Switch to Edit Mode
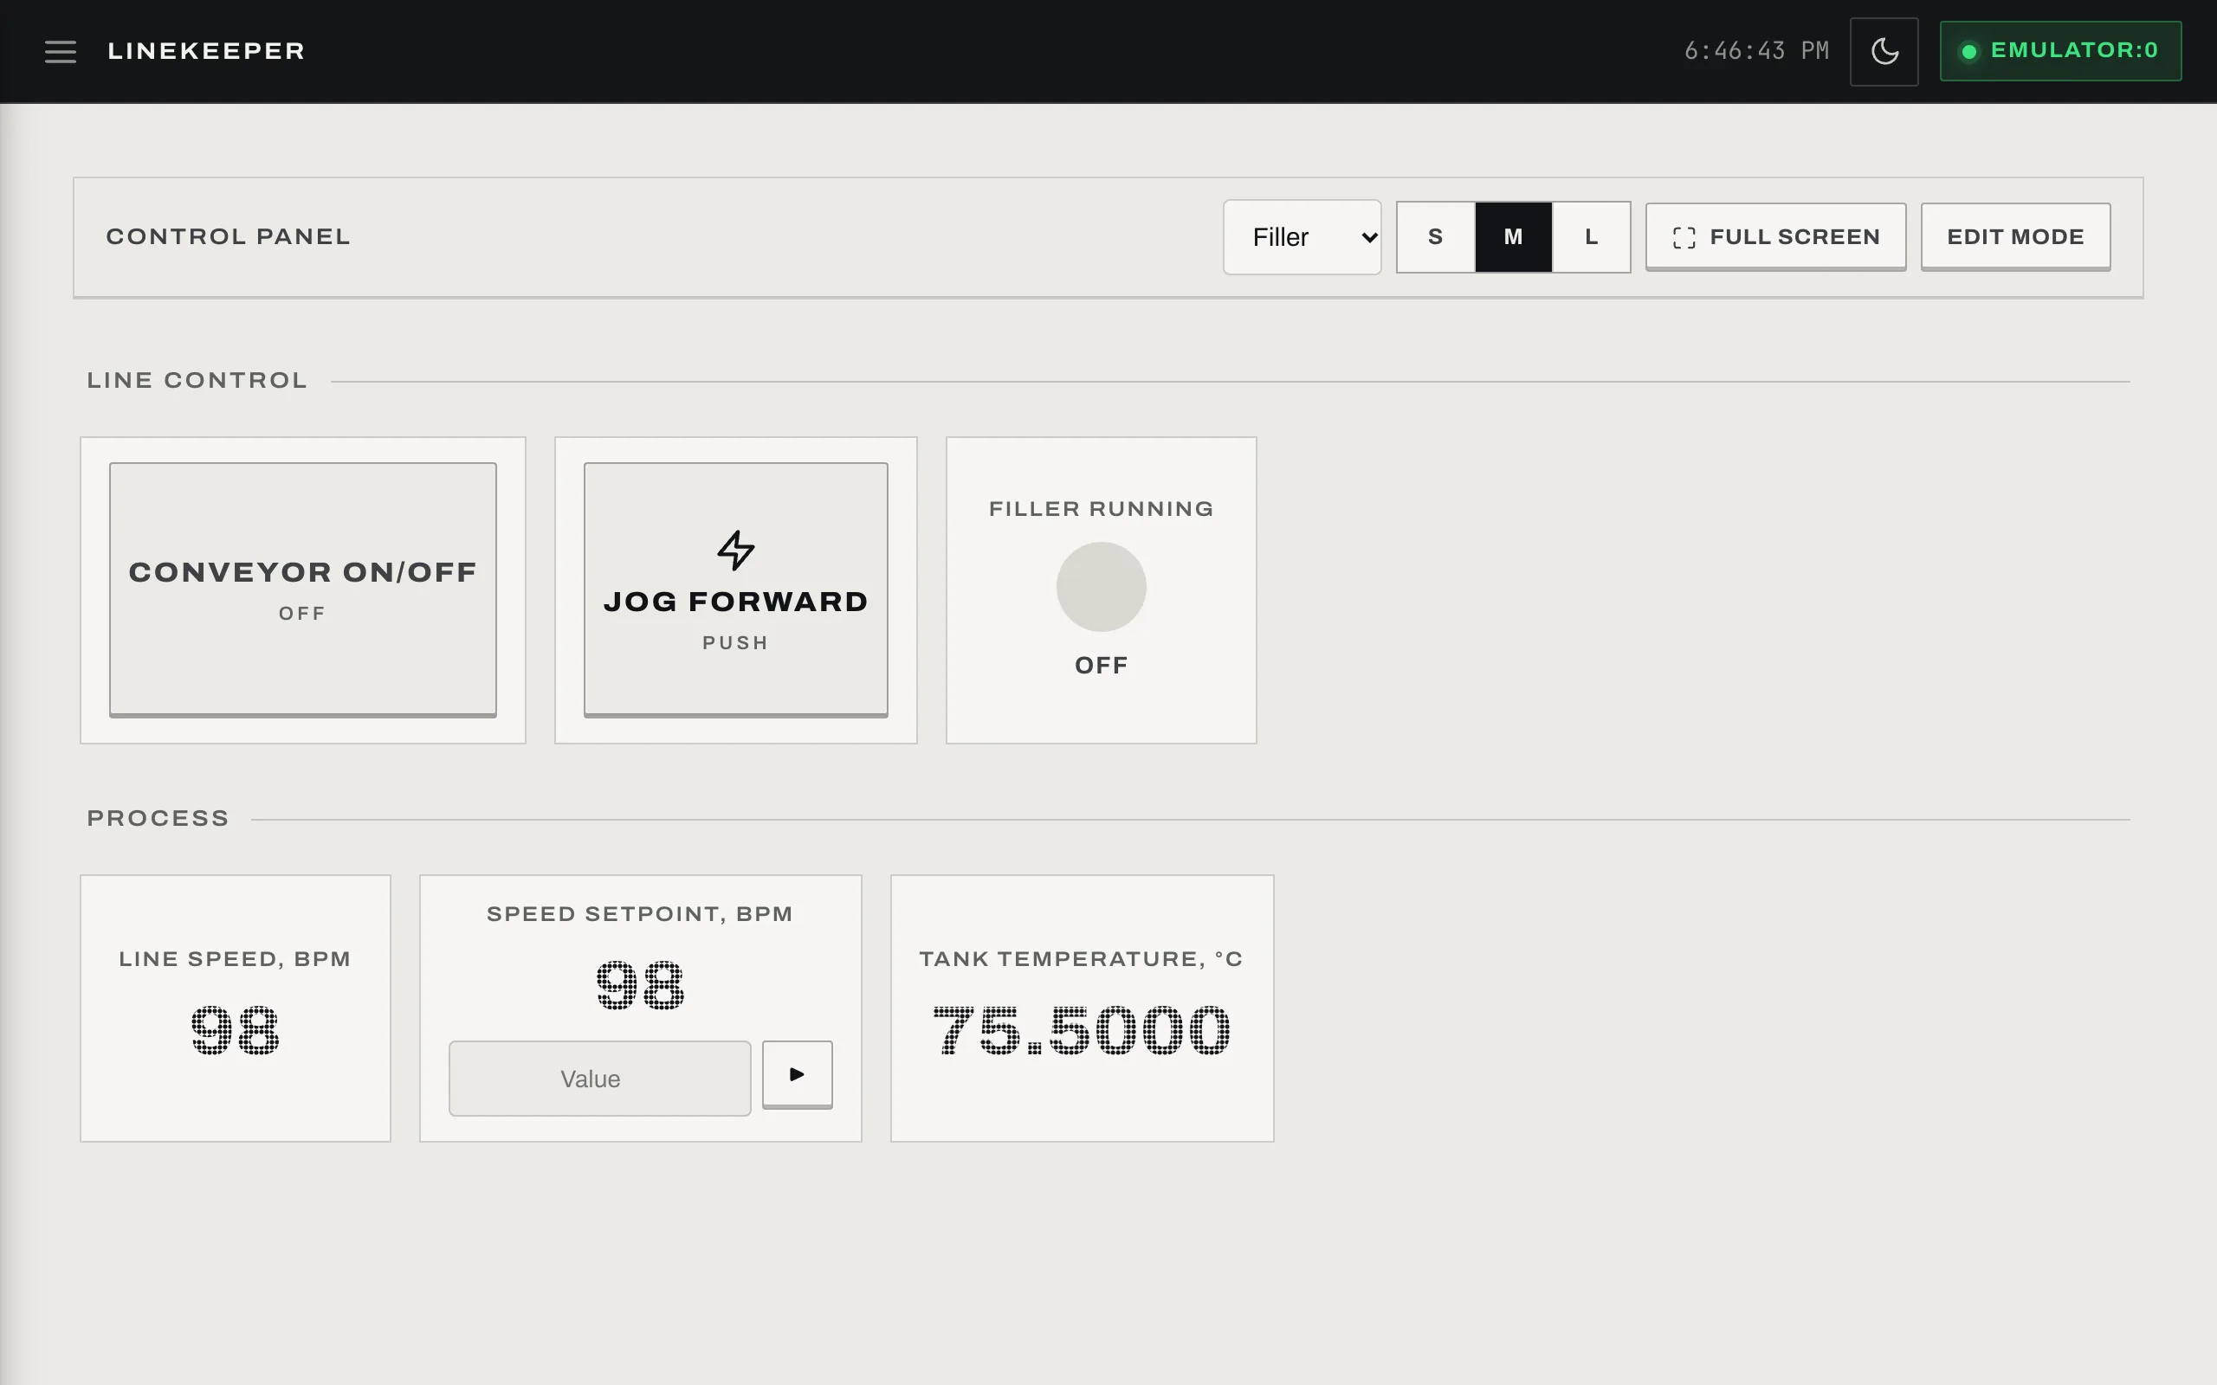 tap(2015, 237)
